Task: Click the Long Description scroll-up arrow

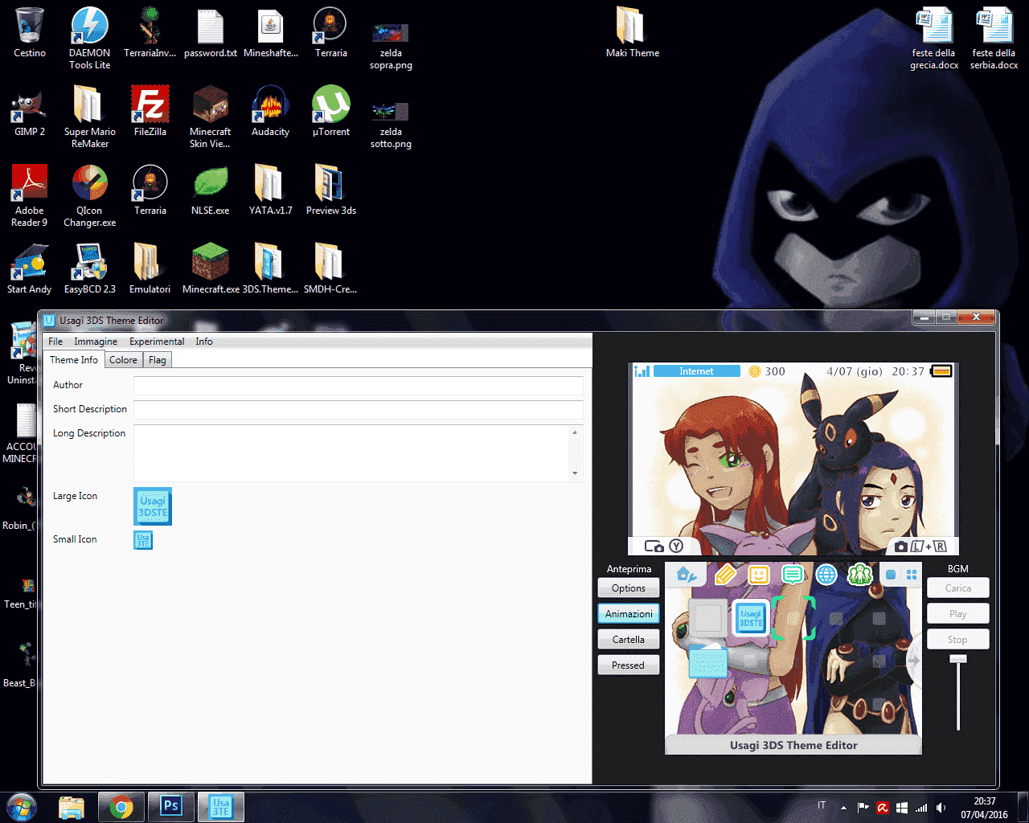Action: click(x=575, y=432)
